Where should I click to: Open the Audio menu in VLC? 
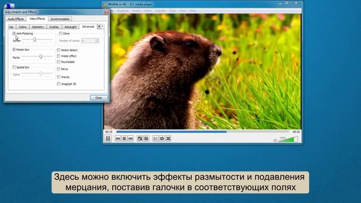[137, 11]
